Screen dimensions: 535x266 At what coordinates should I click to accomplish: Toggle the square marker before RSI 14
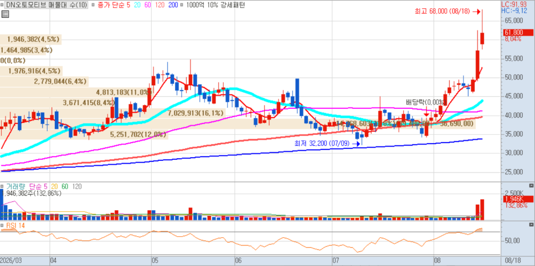pyautogui.click(x=3, y=225)
